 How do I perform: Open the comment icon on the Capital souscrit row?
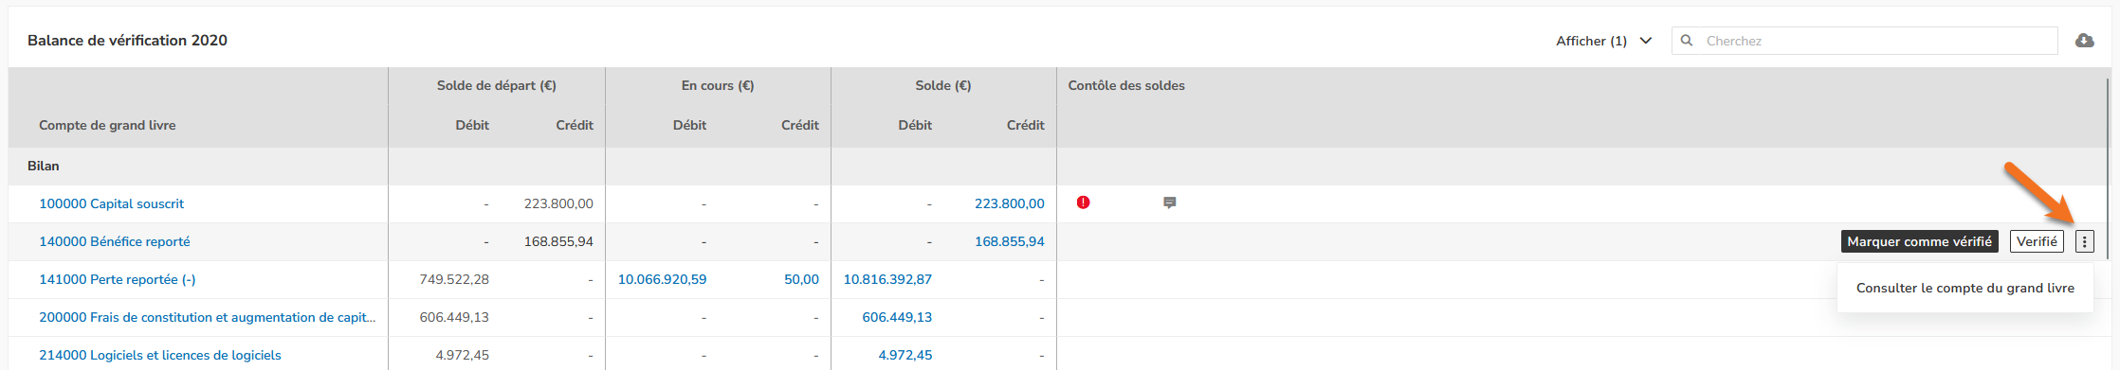1170,203
